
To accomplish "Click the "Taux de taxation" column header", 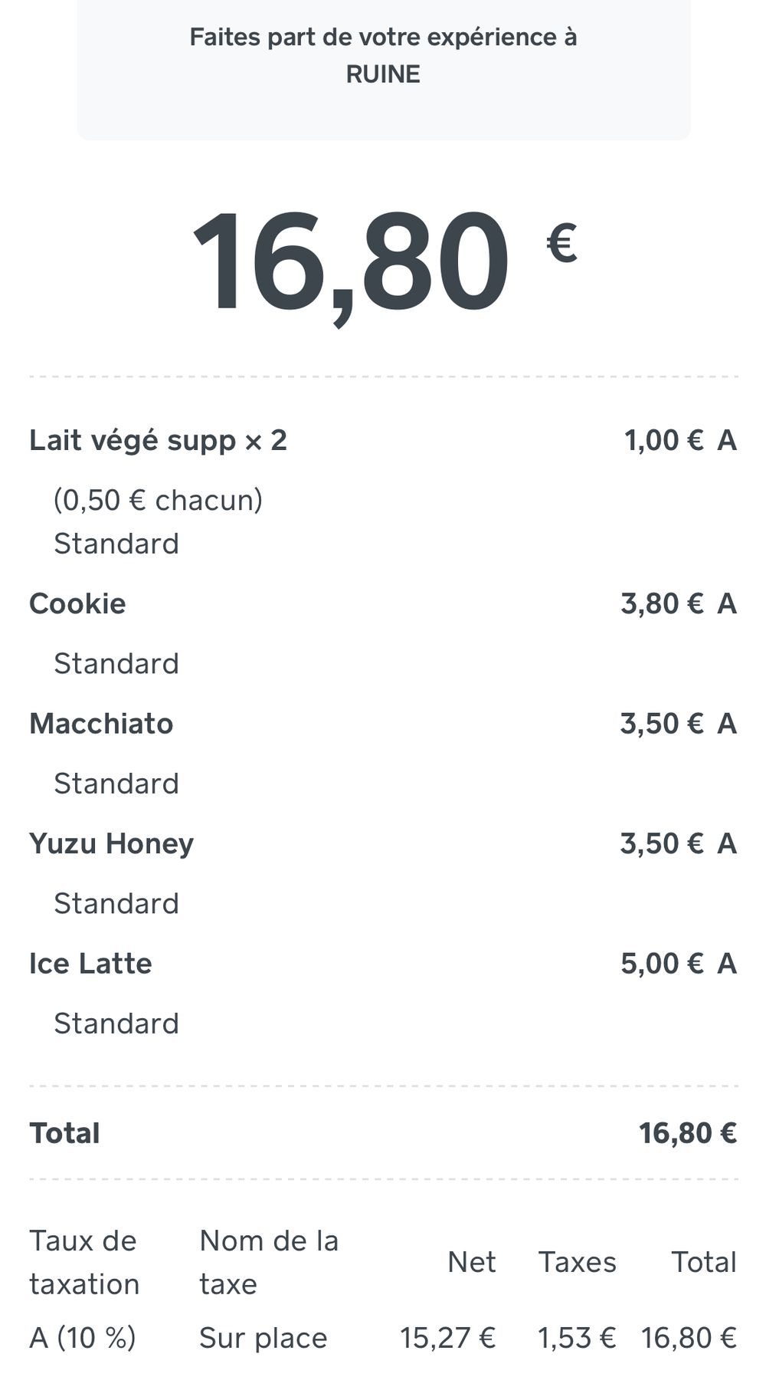I will click(84, 1262).
